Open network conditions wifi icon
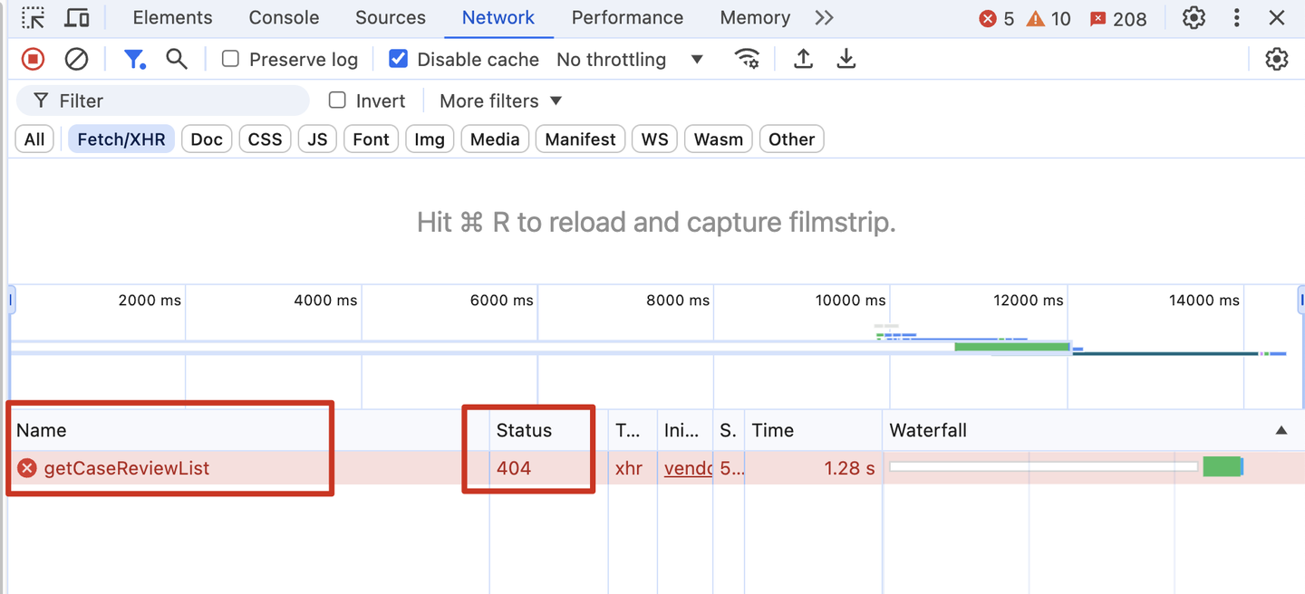The image size is (1305, 594). (746, 60)
